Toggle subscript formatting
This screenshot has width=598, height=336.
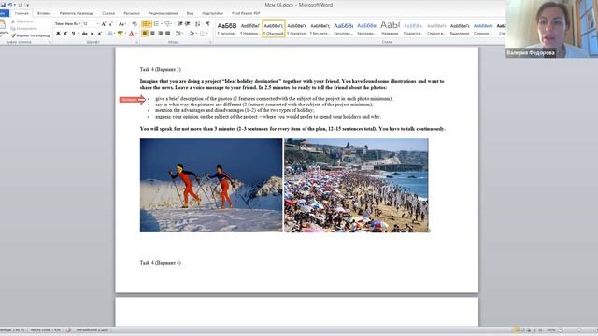(x=93, y=34)
